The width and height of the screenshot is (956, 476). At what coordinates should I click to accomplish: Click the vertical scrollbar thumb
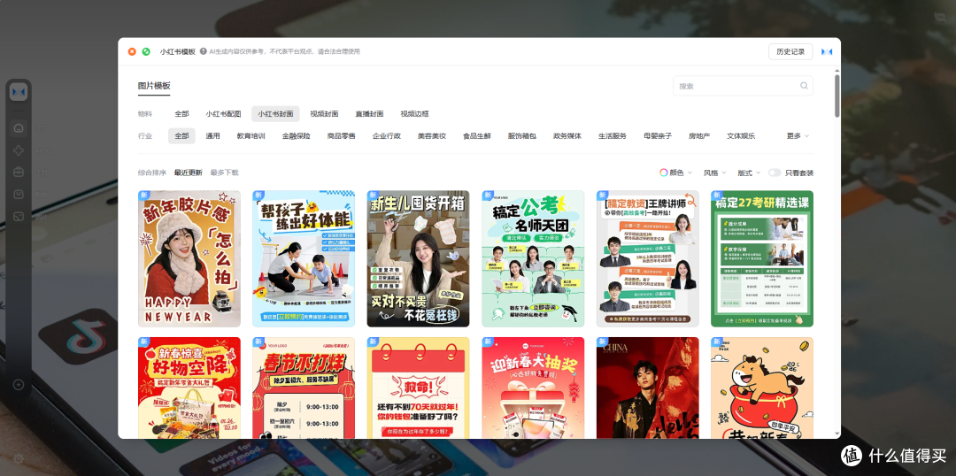[837, 96]
